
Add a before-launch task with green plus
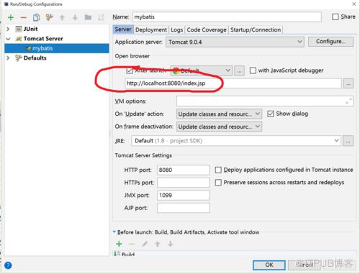[119, 244]
